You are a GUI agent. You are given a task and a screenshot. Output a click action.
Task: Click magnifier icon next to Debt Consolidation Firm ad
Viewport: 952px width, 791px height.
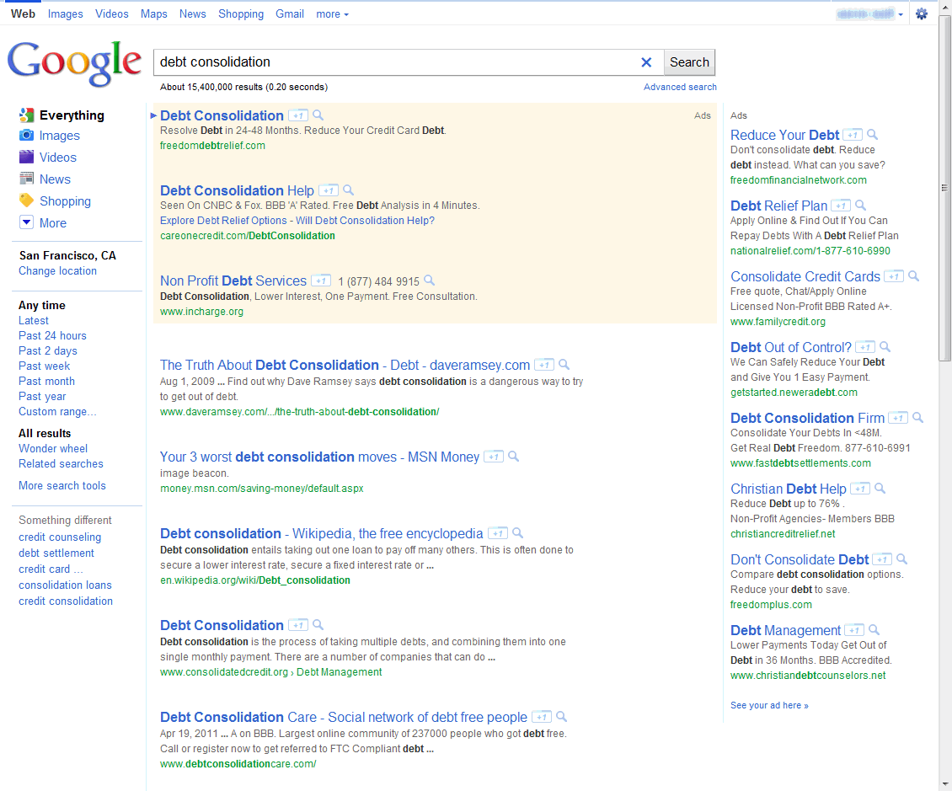point(918,418)
